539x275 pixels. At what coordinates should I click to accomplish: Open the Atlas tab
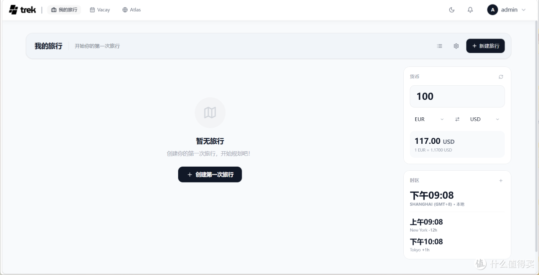point(132,9)
